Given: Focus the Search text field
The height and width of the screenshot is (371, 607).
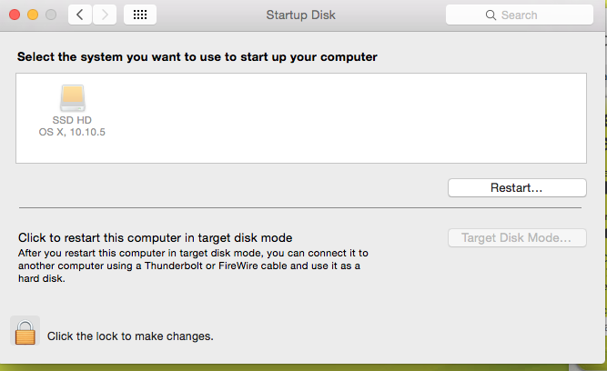Looking at the screenshot, I should (x=519, y=15).
